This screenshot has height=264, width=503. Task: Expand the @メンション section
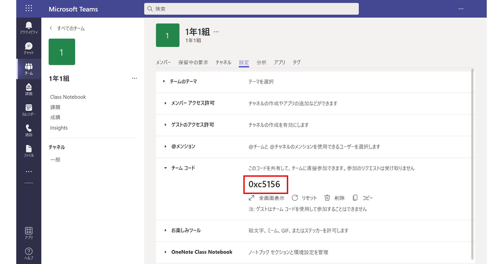165,146
